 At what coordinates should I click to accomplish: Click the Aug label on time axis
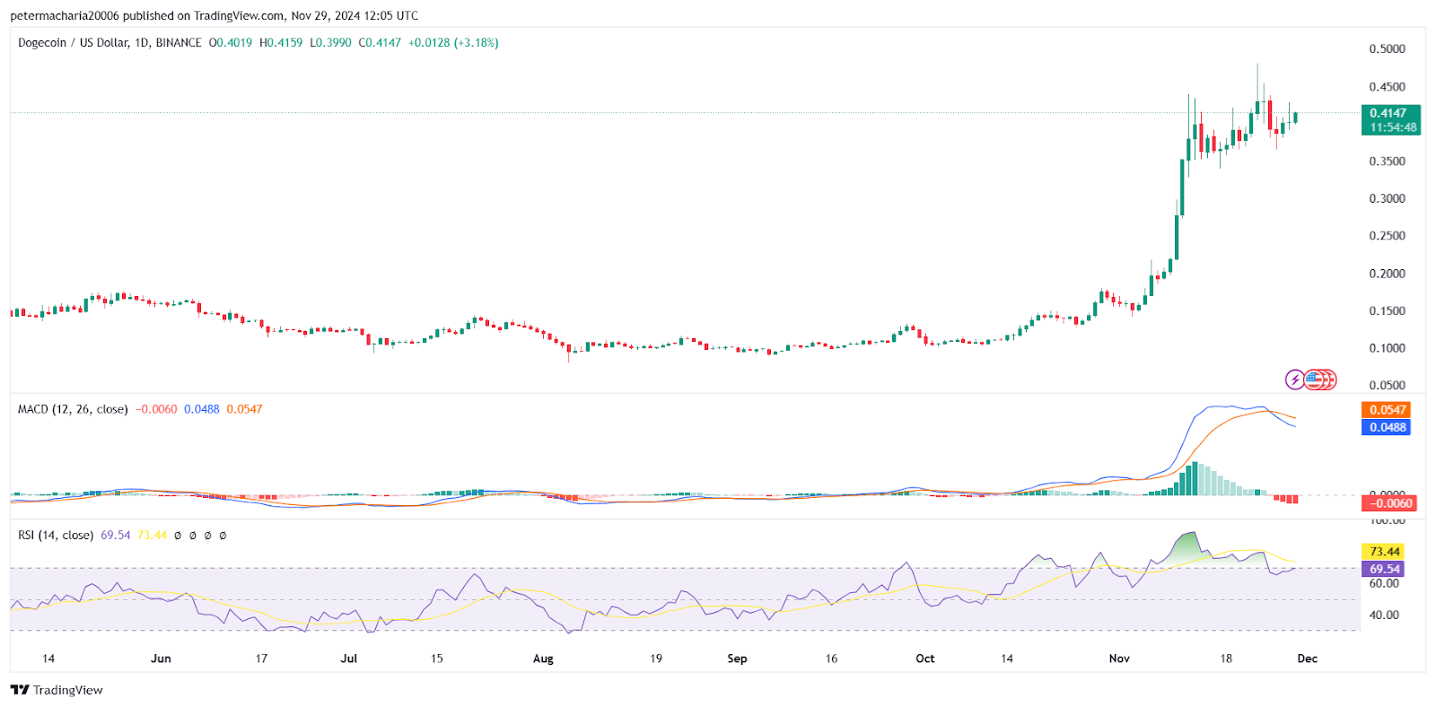pyautogui.click(x=543, y=659)
